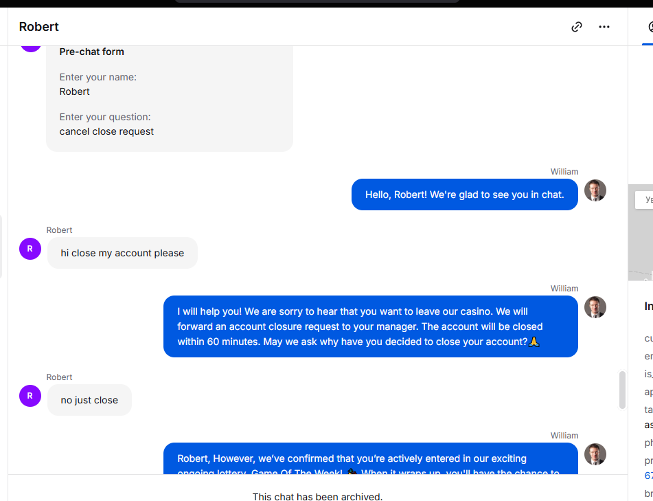This screenshot has height=501, width=653.
Task: Select the 'Hello, Robert!' message bubble
Action: pyautogui.click(x=464, y=194)
